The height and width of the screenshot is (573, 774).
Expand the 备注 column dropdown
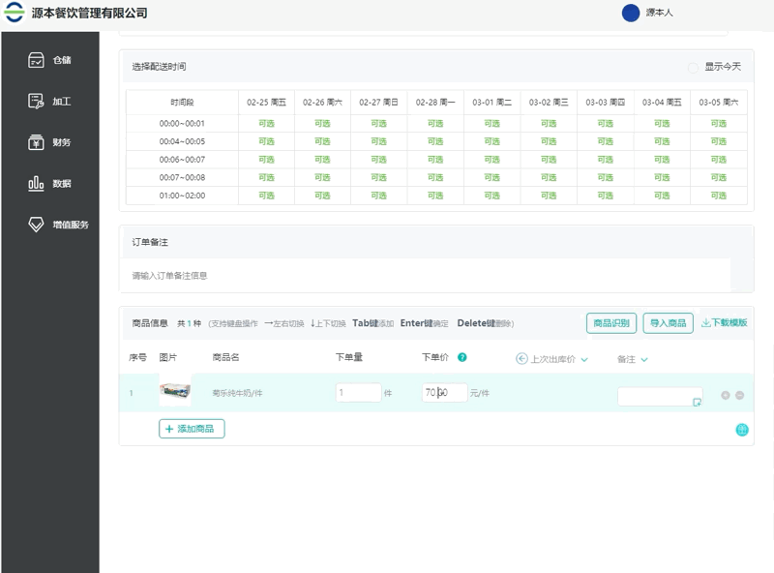(x=644, y=359)
